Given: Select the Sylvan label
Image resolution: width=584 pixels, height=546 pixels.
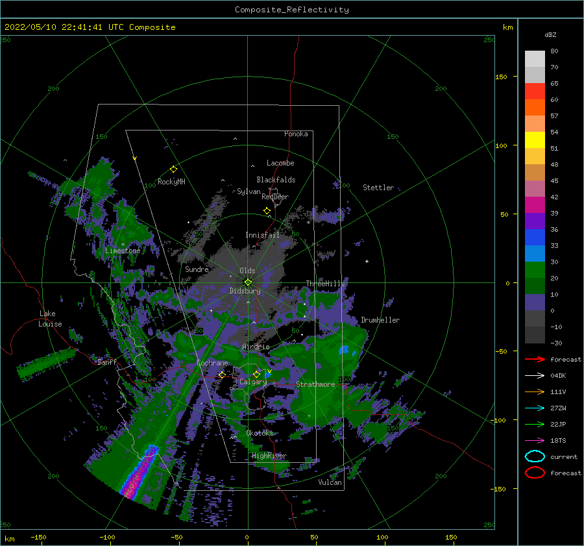Looking at the screenshot, I should tap(249, 192).
